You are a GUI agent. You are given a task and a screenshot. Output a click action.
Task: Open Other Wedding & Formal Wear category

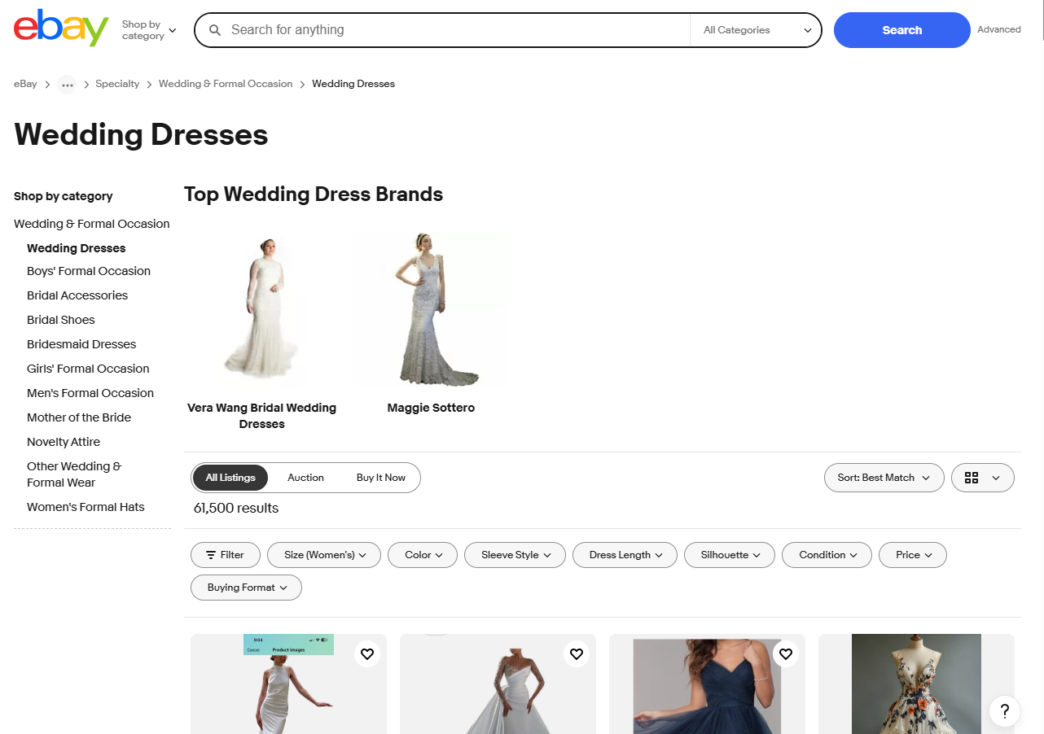pos(74,474)
